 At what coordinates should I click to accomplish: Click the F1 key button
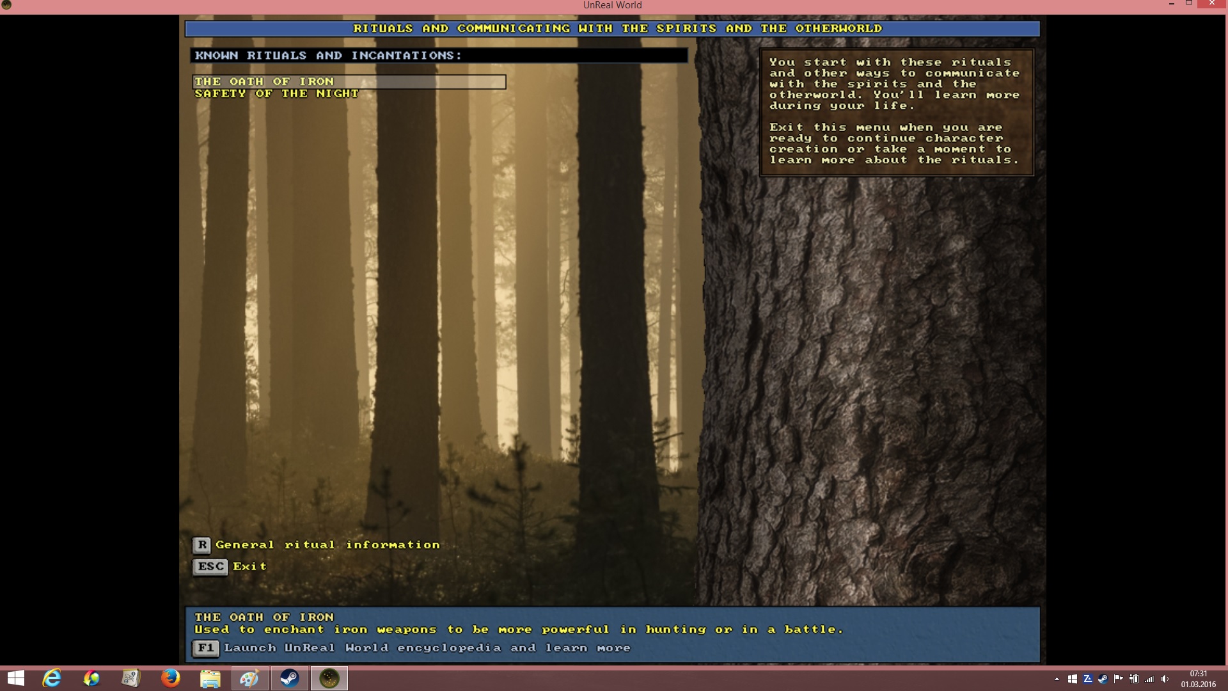(205, 648)
